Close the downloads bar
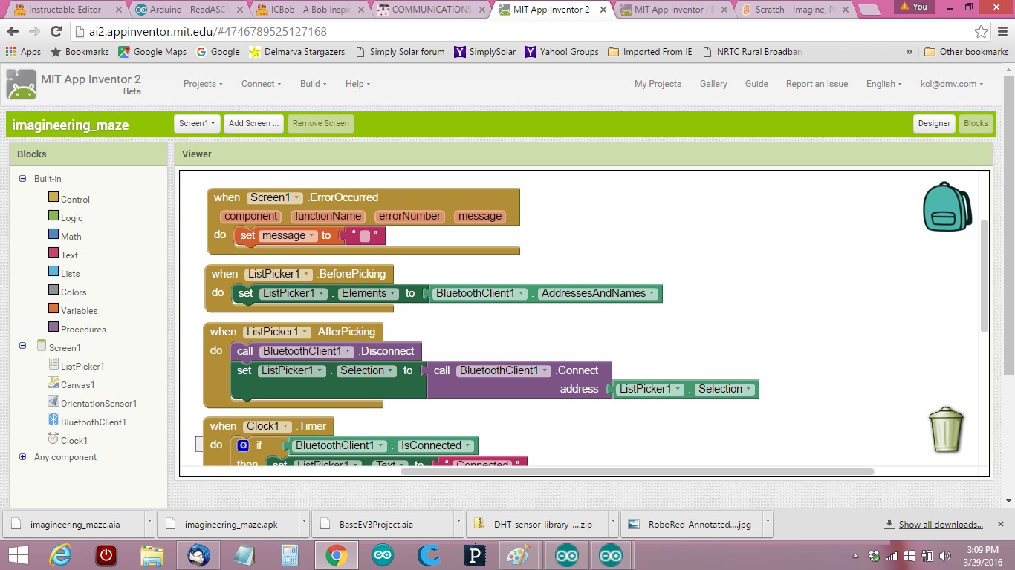Image resolution: width=1015 pixels, height=570 pixels. point(1001,523)
